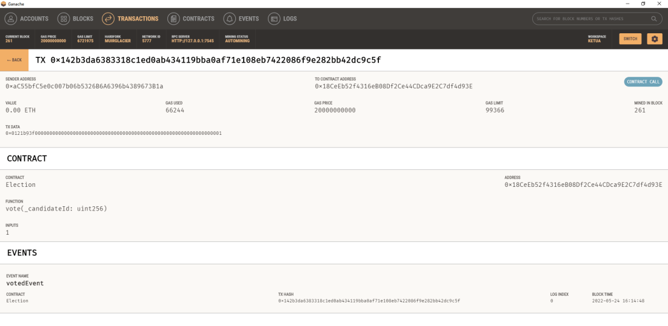The image size is (668, 326).
Task: Go to the Contracts tab
Action: tap(199, 19)
